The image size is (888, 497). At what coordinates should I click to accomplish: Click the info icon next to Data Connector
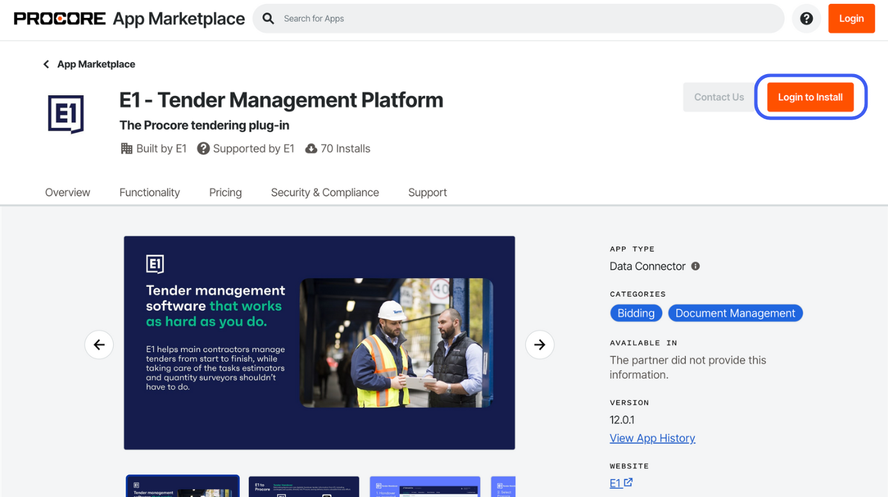click(695, 266)
